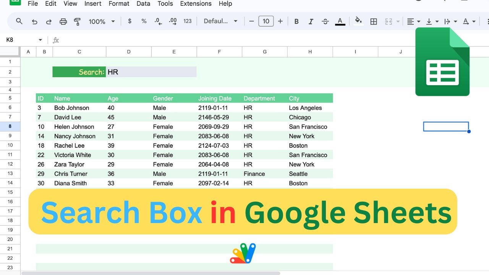Image resolution: width=489 pixels, height=275 pixels.
Task: Open the View menu
Action: (x=70, y=3)
